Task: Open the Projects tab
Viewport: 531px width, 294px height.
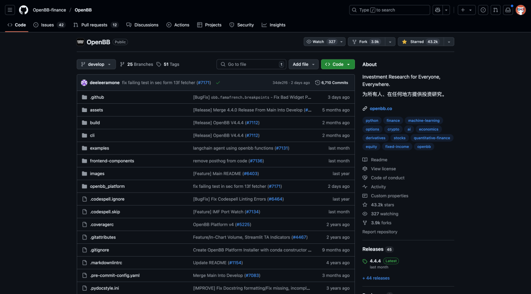Action: pos(209,25)
